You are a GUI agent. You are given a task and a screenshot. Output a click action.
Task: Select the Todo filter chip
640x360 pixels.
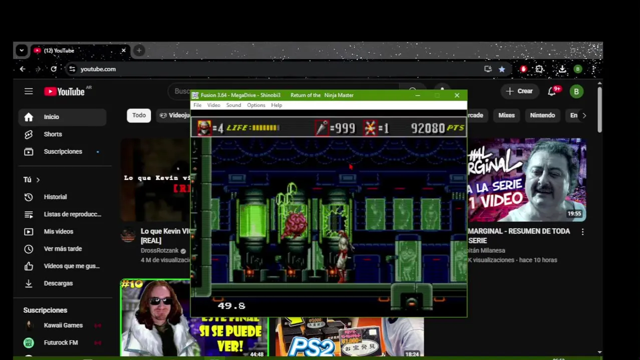pos(139,115)
